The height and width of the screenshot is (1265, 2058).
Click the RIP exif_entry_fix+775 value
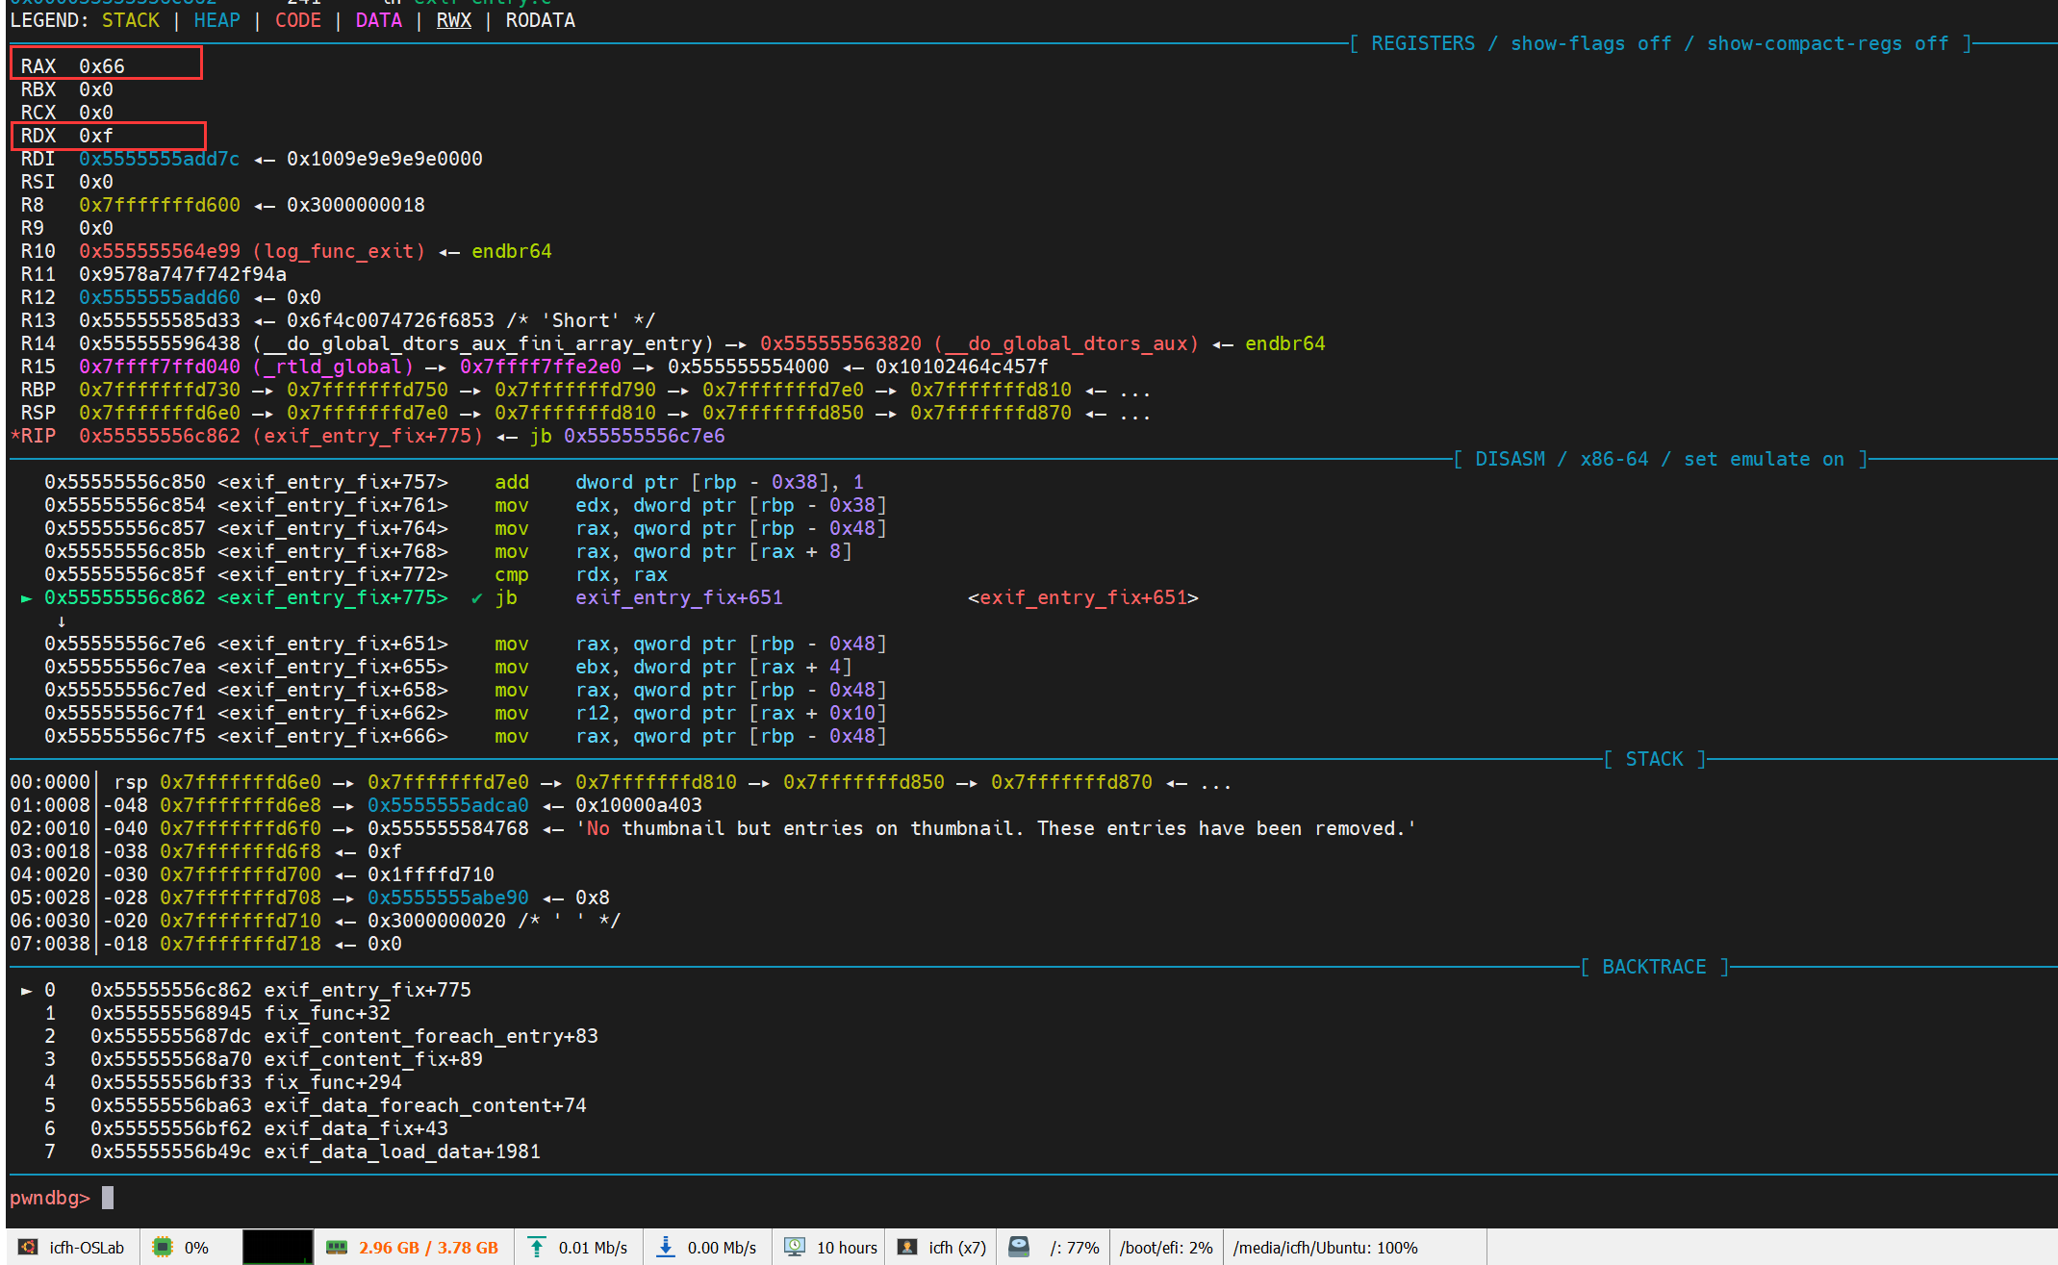point(281,436)
